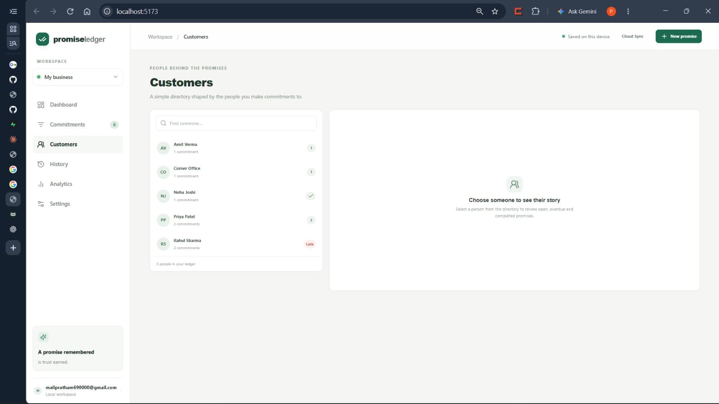Click the sparkle icon in promise card
Image resolution: width=719 pixels, height=404 pixels.
pyautogui.click(x=43, y=337)
